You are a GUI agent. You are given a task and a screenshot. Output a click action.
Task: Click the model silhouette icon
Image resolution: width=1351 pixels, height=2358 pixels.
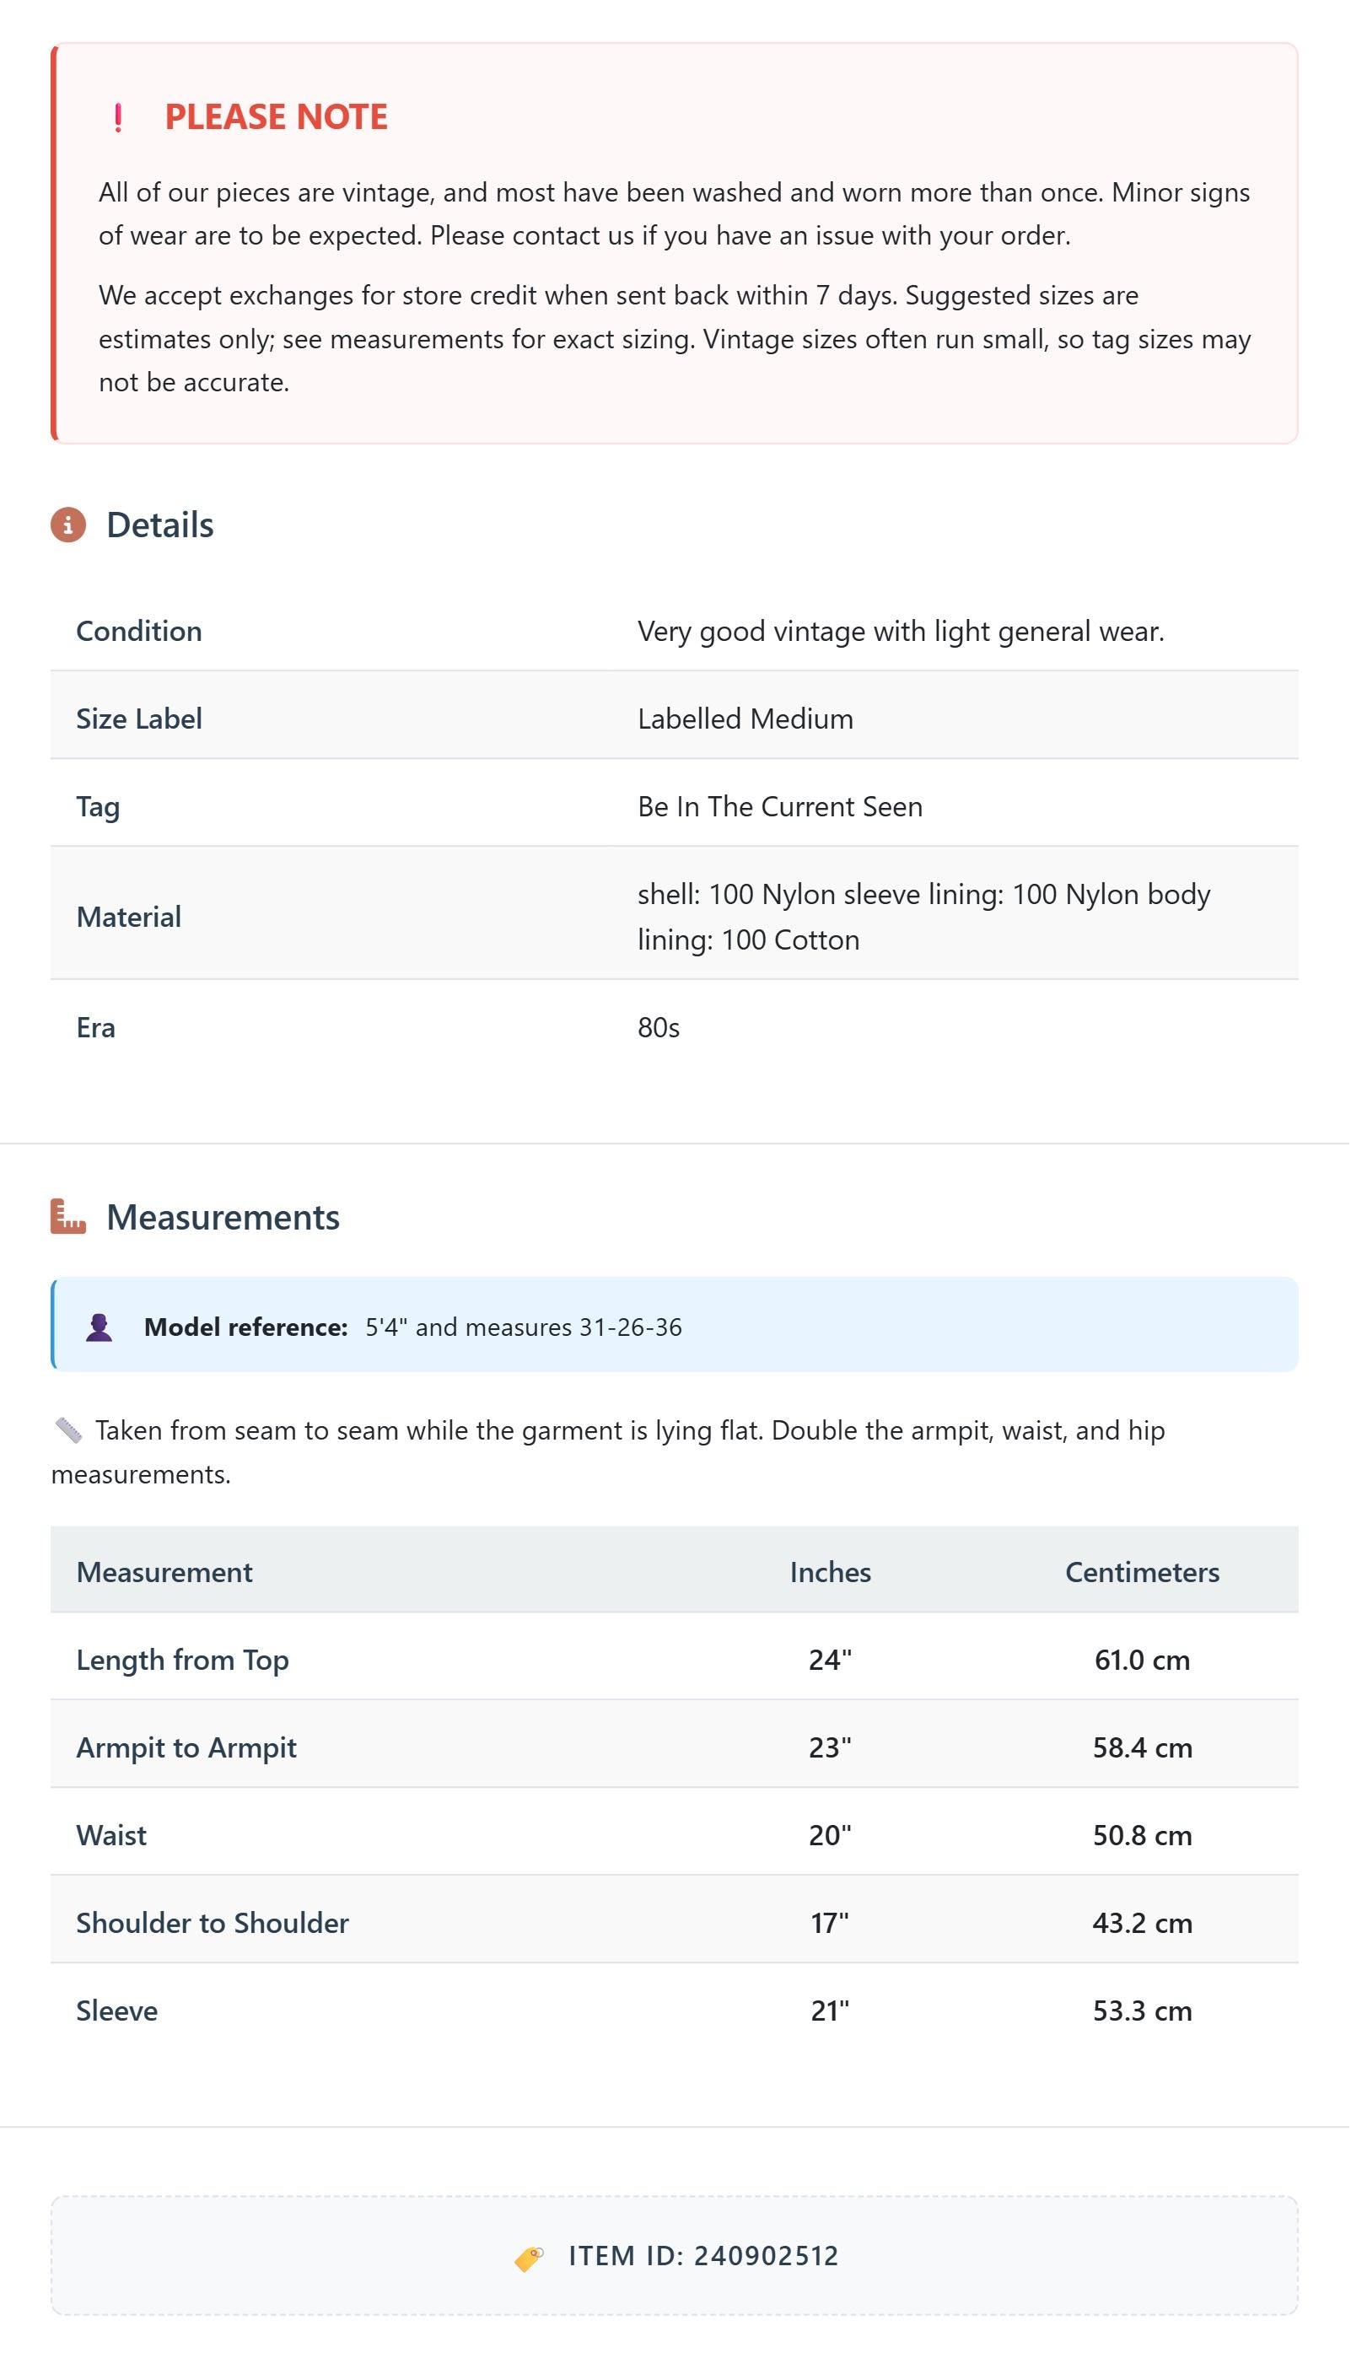pyautogui.click(x=100, y=1327)
